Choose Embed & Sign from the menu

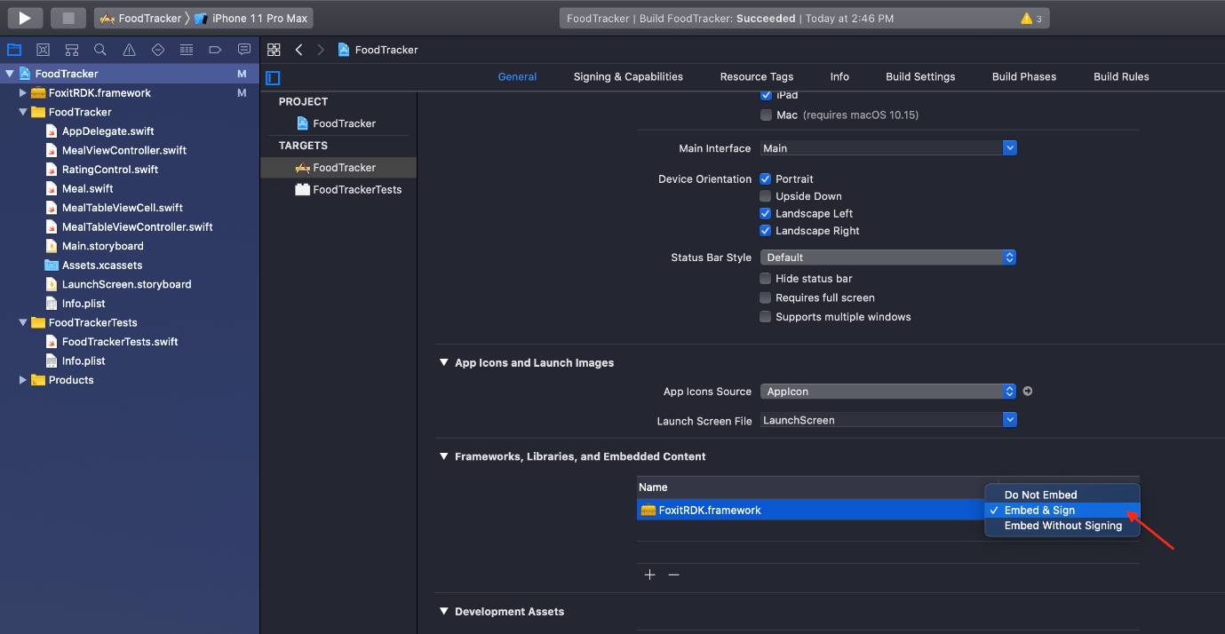click(x=1062, y=511)
